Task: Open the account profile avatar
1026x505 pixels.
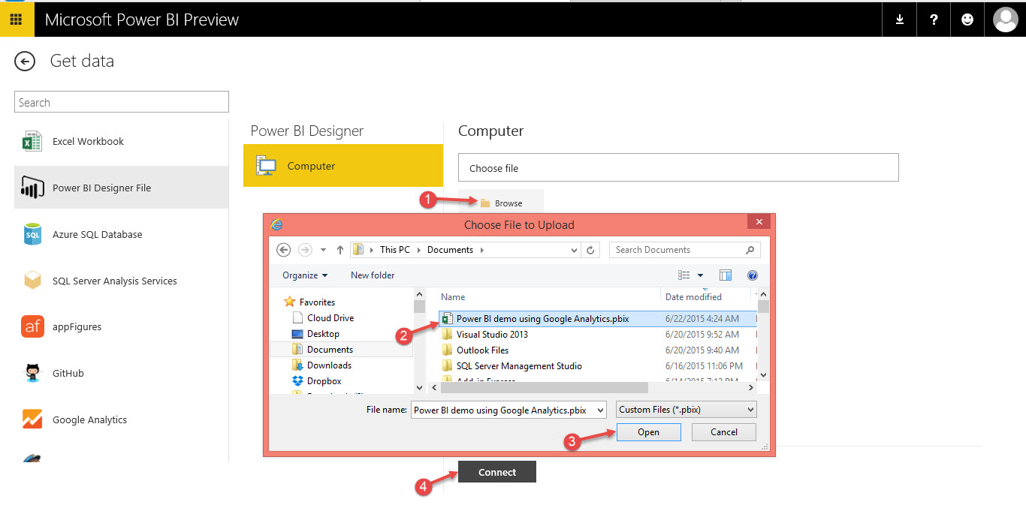Action: [1005, 19]
